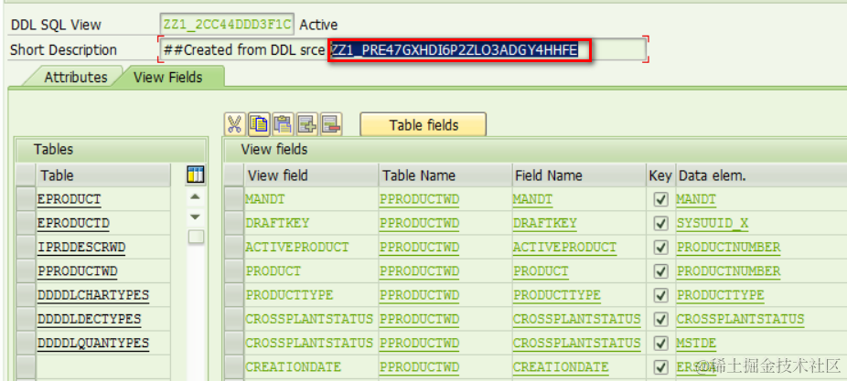Toggle Key checkbox for PRODUCTTYPE row
Screen dimensions: 847x381
[x=660, y=295]
